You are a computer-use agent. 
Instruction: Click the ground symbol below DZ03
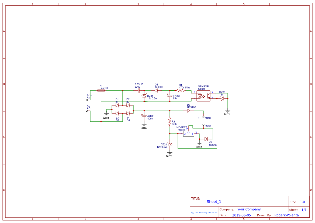pyautogui.click(x=228, y=111)
